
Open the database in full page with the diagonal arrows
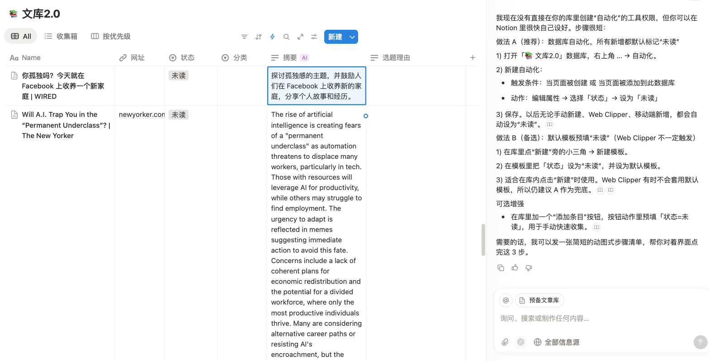tap(300, 37)
